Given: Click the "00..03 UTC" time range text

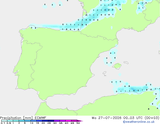Looking at the screenshot, I should point(133,118).
